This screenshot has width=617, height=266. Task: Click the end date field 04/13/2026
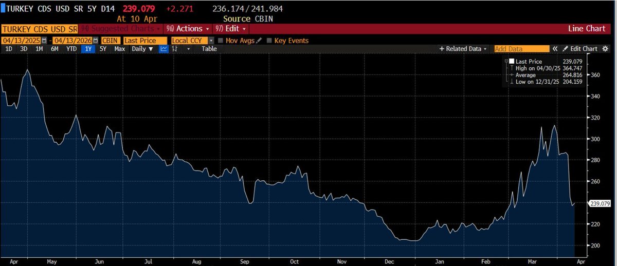pyautogui.click(x=72, y=41)
